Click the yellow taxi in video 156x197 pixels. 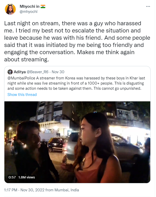[x=57, y=144]
